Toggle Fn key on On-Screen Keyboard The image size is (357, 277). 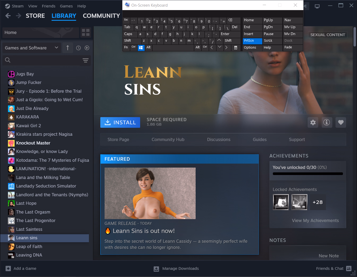[126, 48]
